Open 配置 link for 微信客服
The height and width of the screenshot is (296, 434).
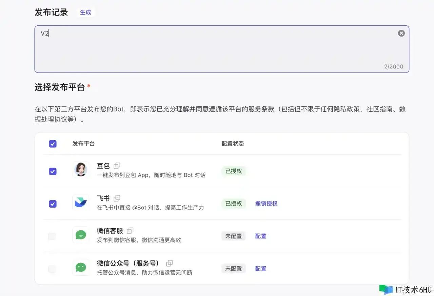(x=260, y=236)
